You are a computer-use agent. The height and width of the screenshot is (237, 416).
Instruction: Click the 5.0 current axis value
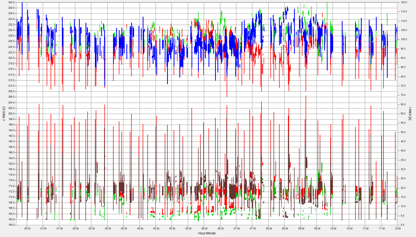click(403, 216)
